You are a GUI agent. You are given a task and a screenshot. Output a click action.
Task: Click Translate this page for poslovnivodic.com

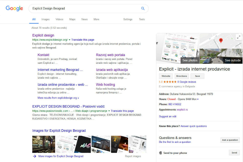[x=122, y=111]
